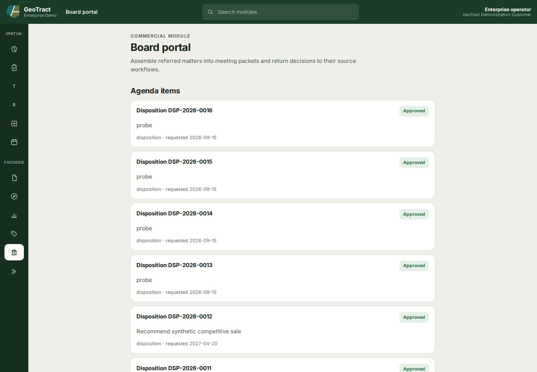
Task: Click the GeoTract logo icon
Action: pyautogui.click(x=13, y=12)
